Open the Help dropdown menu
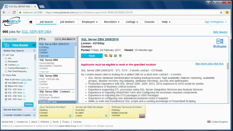This screenshot has height=131, width=233. point(166,22)
